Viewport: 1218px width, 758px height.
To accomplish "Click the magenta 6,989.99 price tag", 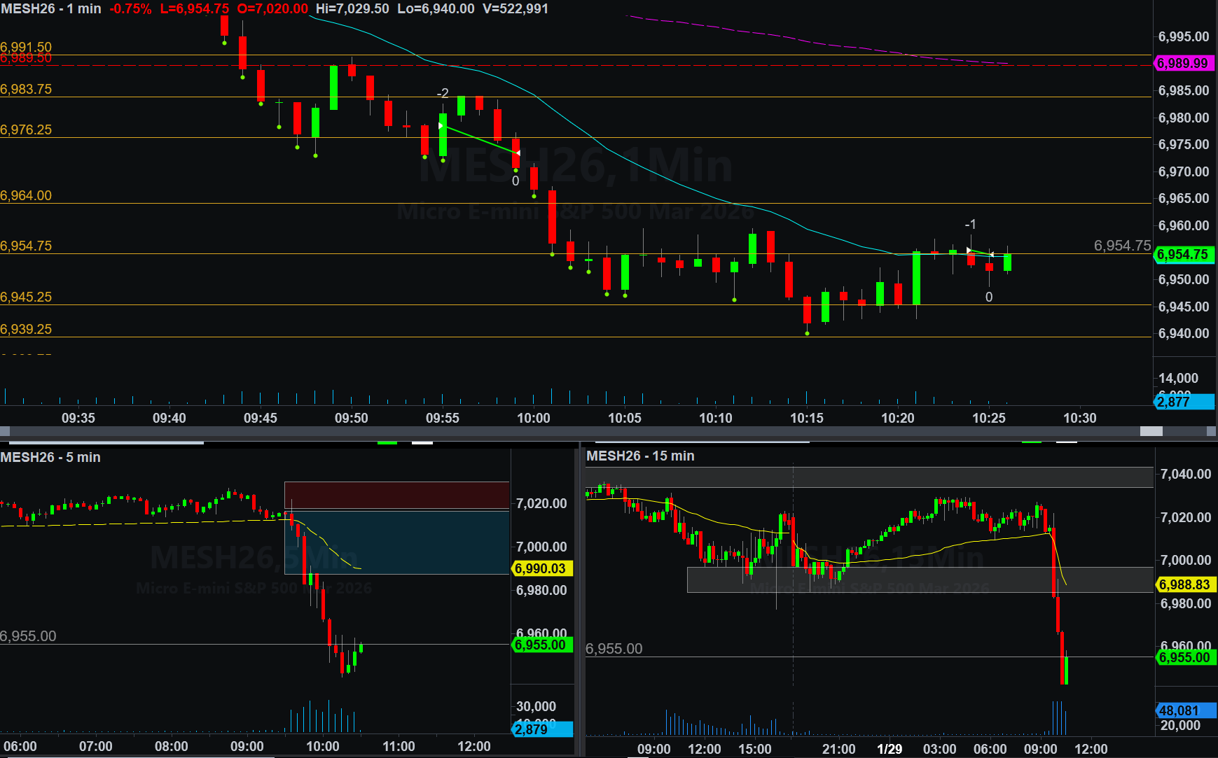I will point(1183,64).
